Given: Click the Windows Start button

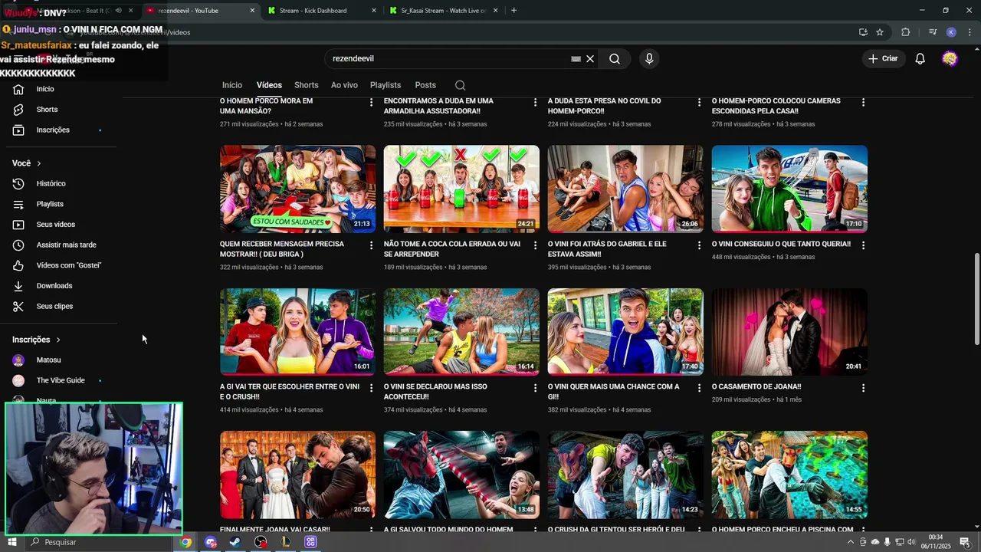Looking at the screenshot, I should coord(11,542).
